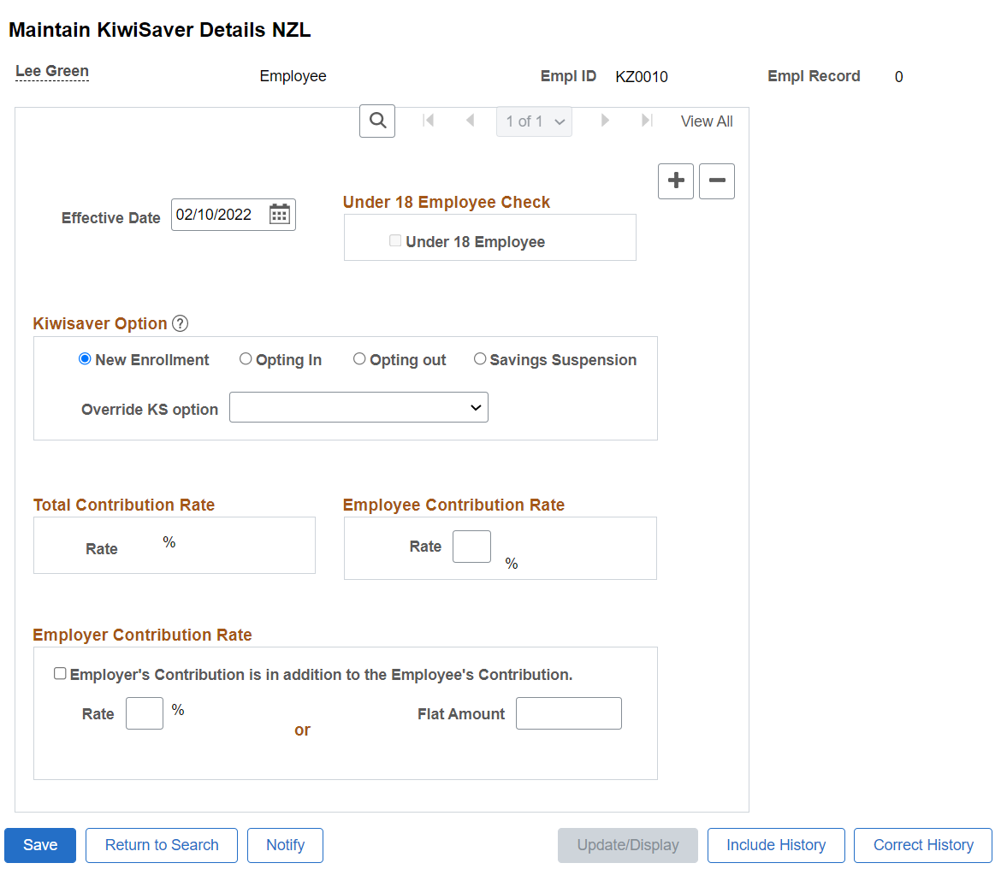Viewport: 1001px width, 869px height.
Task: Click the previous row arrow icon
Action: click(470, 120)
